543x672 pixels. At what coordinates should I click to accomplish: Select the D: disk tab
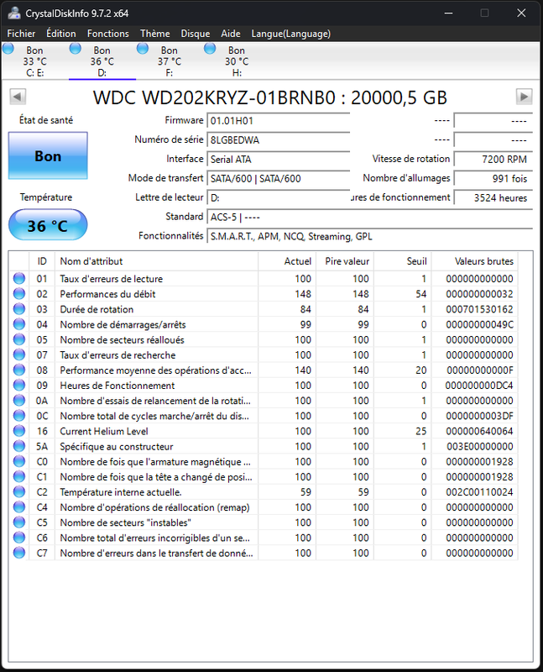[102, 61]
